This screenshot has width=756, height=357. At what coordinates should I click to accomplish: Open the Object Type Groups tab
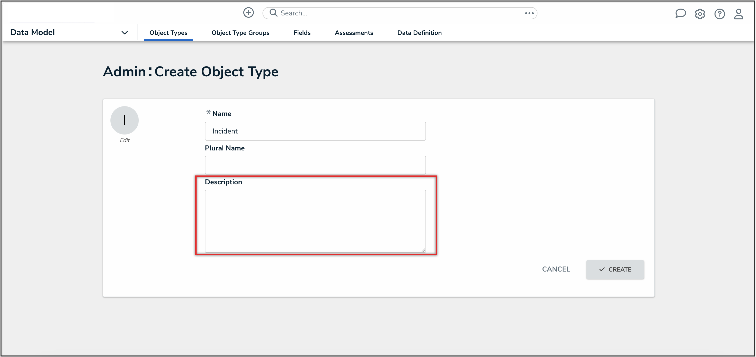click(240, 33)
